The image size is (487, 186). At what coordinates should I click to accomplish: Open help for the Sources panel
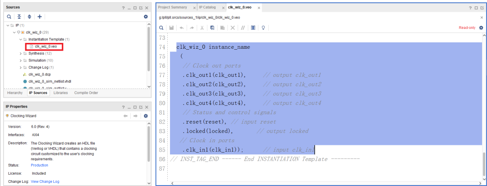pos(123,8)
